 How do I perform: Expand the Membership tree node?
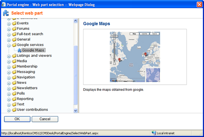coord(9,67)
